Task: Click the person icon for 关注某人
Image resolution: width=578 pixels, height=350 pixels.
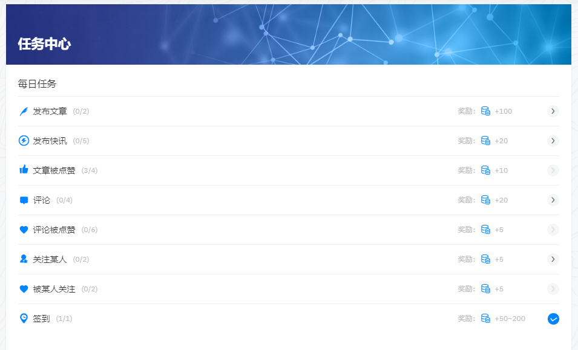Action: [x=24, y=259]
